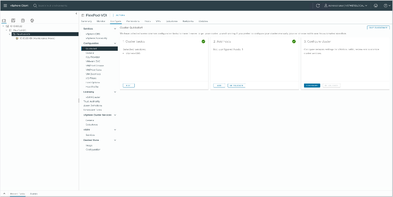Collapse the inventory navigator panel
This screenshot has height=197, width=393.
pyautogui.click(x=76, y=14)
